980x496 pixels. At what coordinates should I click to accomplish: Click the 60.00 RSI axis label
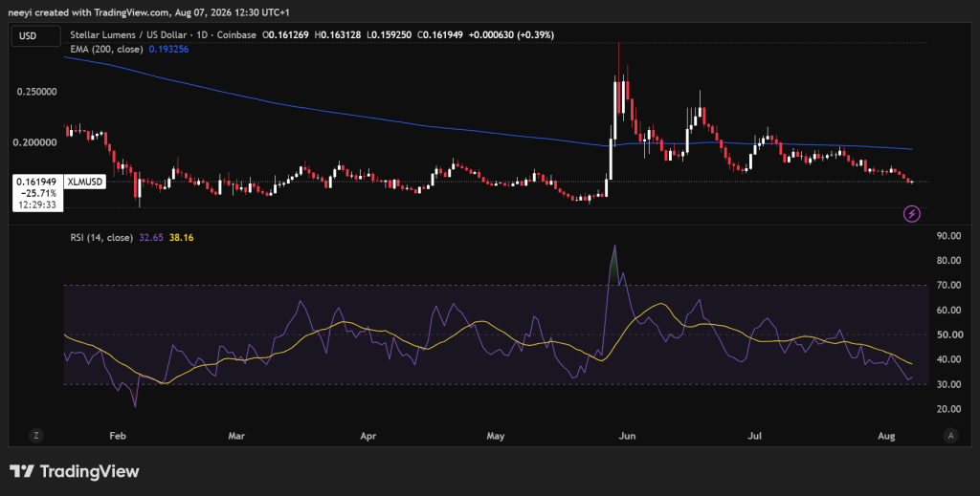tap(948, 310)
